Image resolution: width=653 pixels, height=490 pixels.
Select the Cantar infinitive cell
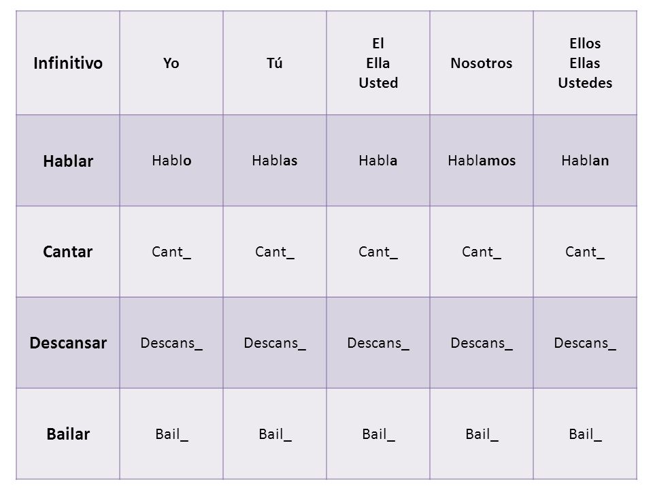68,252
